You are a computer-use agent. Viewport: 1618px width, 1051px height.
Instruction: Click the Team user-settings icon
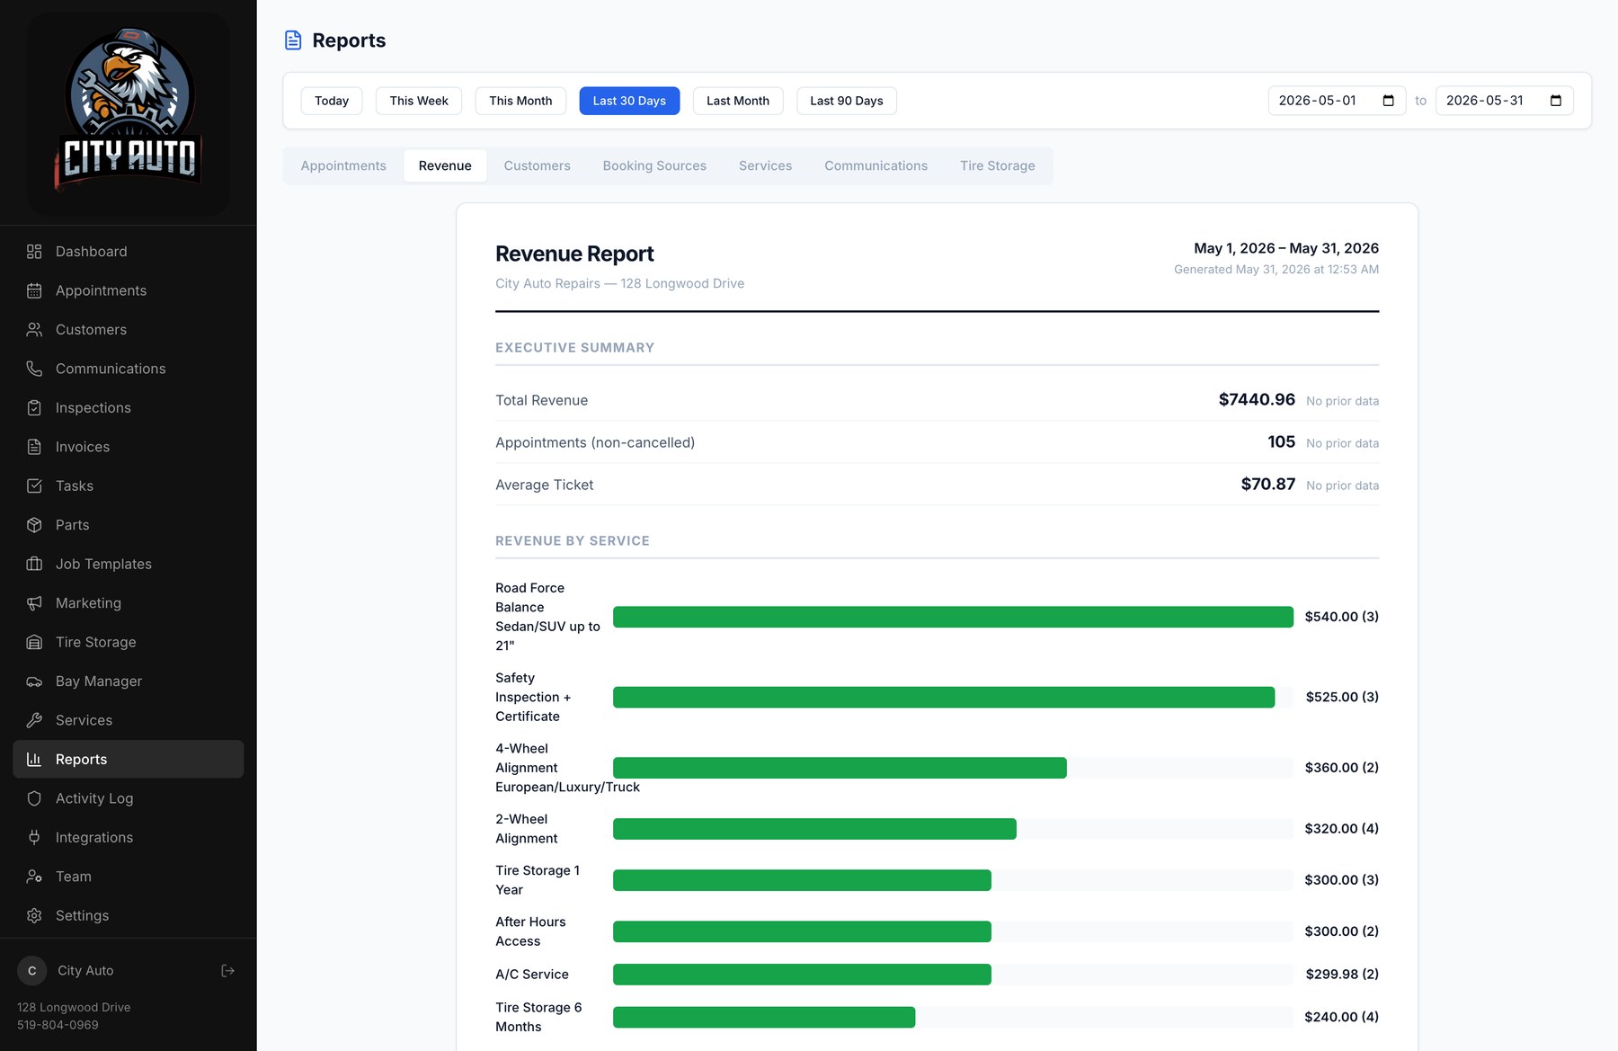[34, 877]
